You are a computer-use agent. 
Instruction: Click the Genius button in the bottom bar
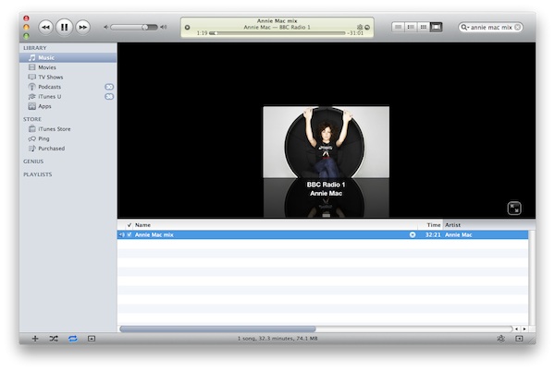coord(500,339)
